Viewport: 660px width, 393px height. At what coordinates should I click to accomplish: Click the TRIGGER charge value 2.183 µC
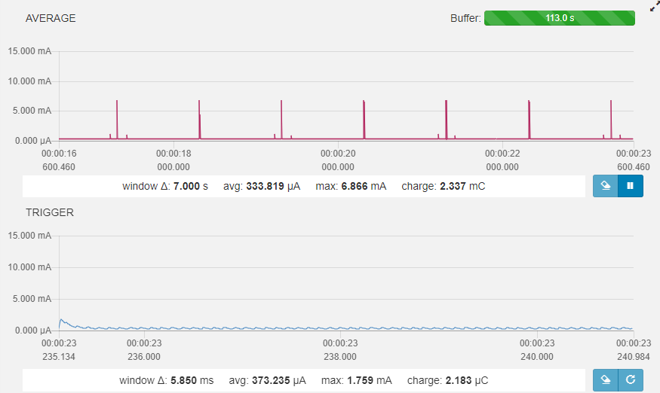(x=457, y=380)
